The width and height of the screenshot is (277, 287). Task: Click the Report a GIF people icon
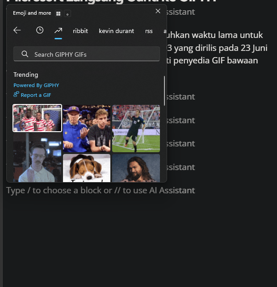click(x=16, y=95)
